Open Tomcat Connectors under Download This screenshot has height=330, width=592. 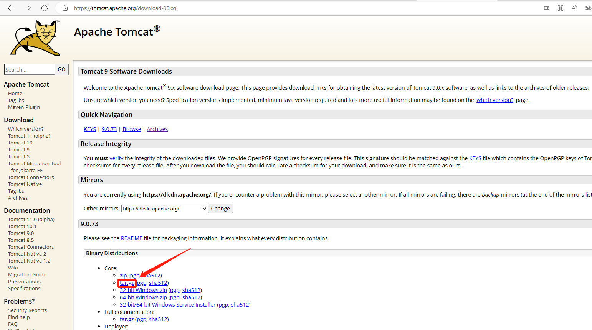pos(31,177)
